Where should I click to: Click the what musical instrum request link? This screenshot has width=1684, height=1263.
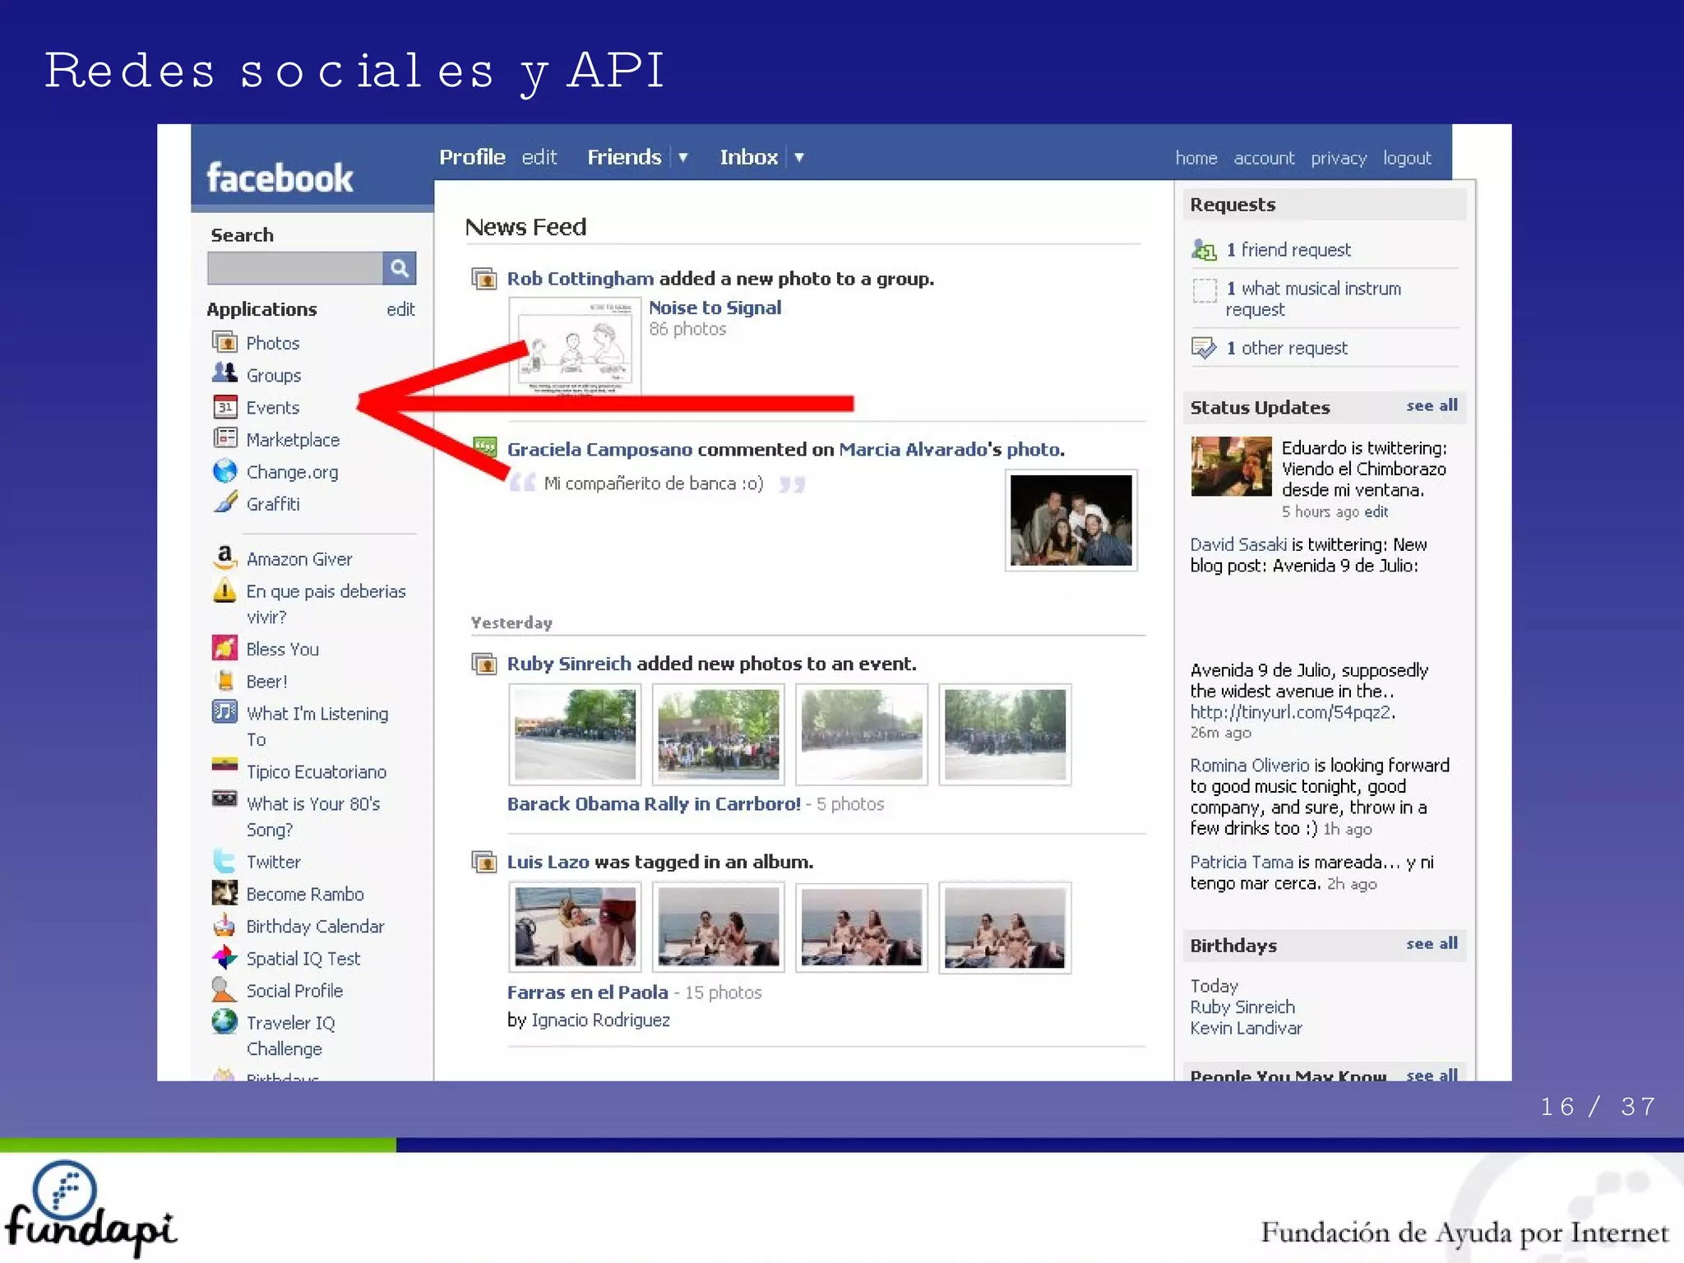coord(1313,298)
